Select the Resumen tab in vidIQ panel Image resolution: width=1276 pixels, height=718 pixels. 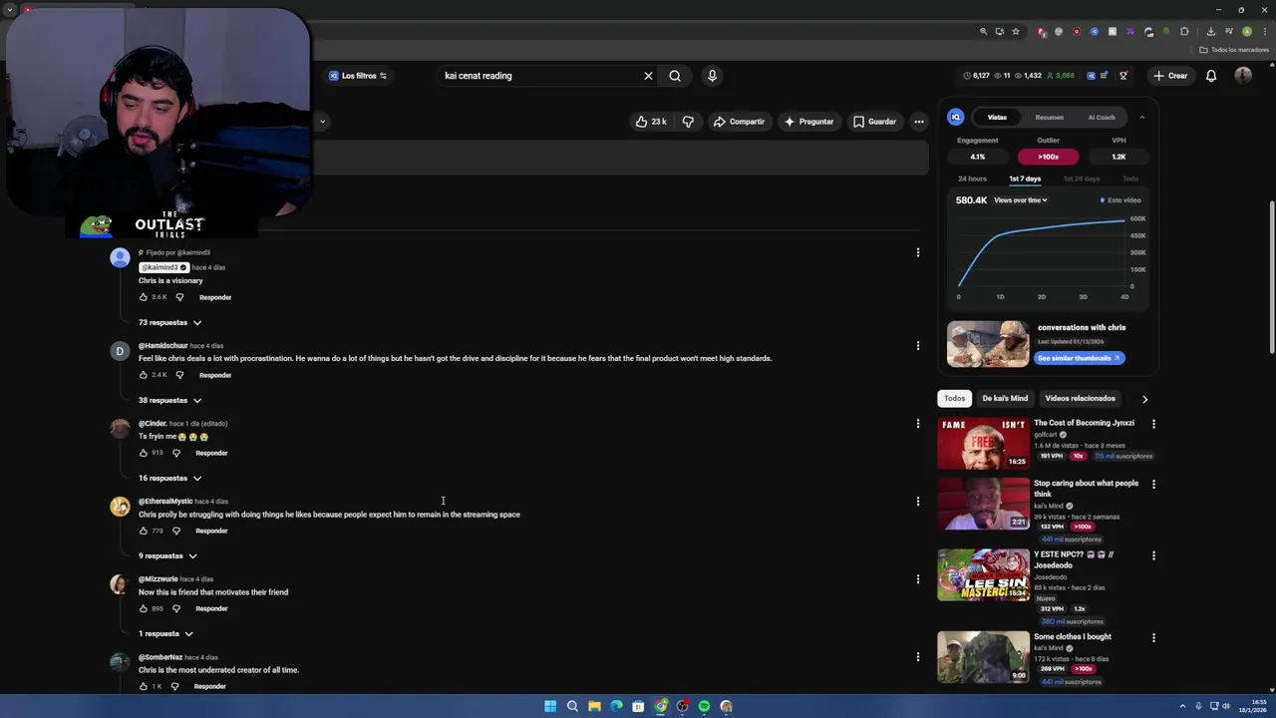click(x=1049, y=118)
